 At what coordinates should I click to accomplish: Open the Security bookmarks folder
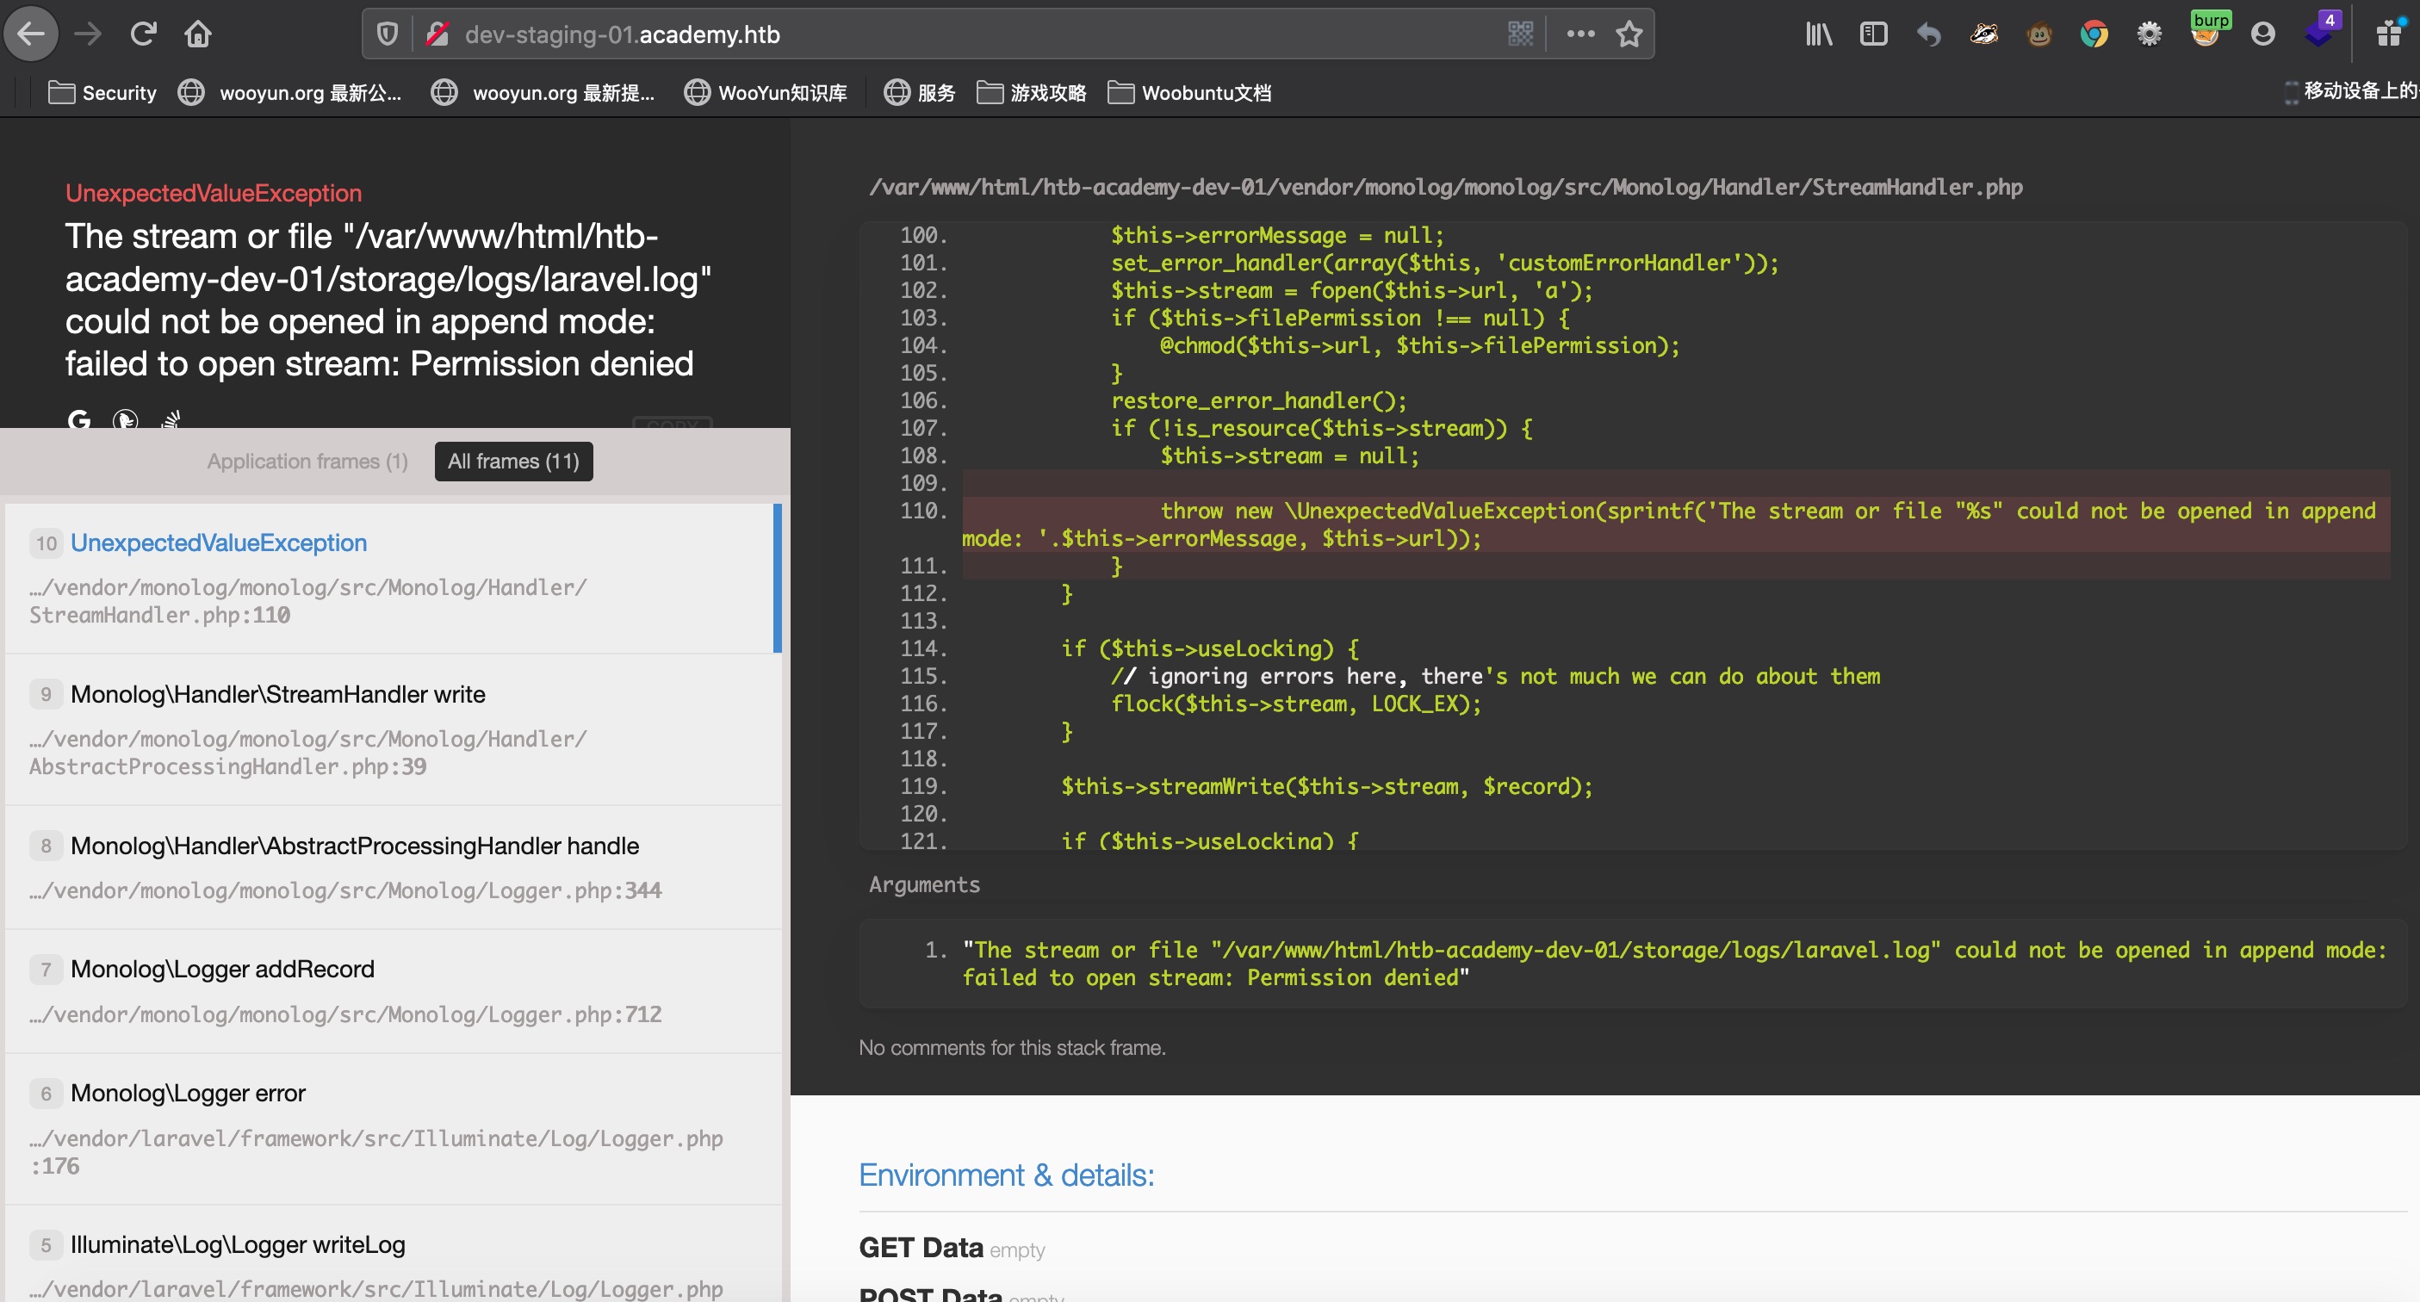102,92
